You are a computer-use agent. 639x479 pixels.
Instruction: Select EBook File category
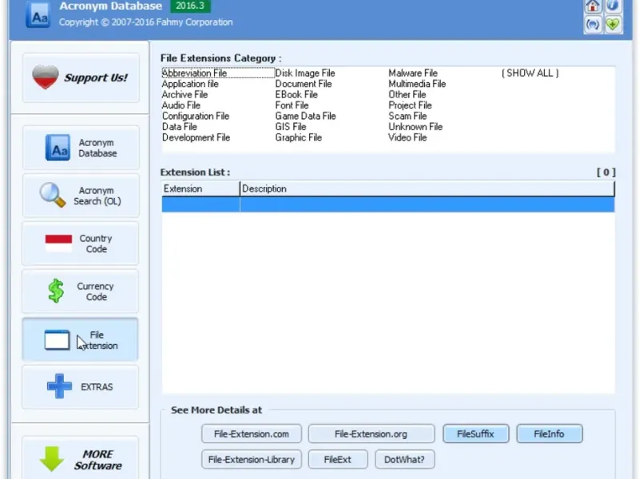[x=296, y=94]
